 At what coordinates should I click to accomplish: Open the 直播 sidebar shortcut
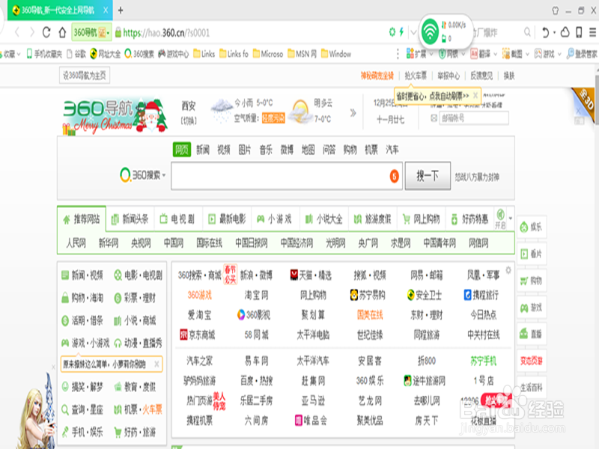[532, 334]
